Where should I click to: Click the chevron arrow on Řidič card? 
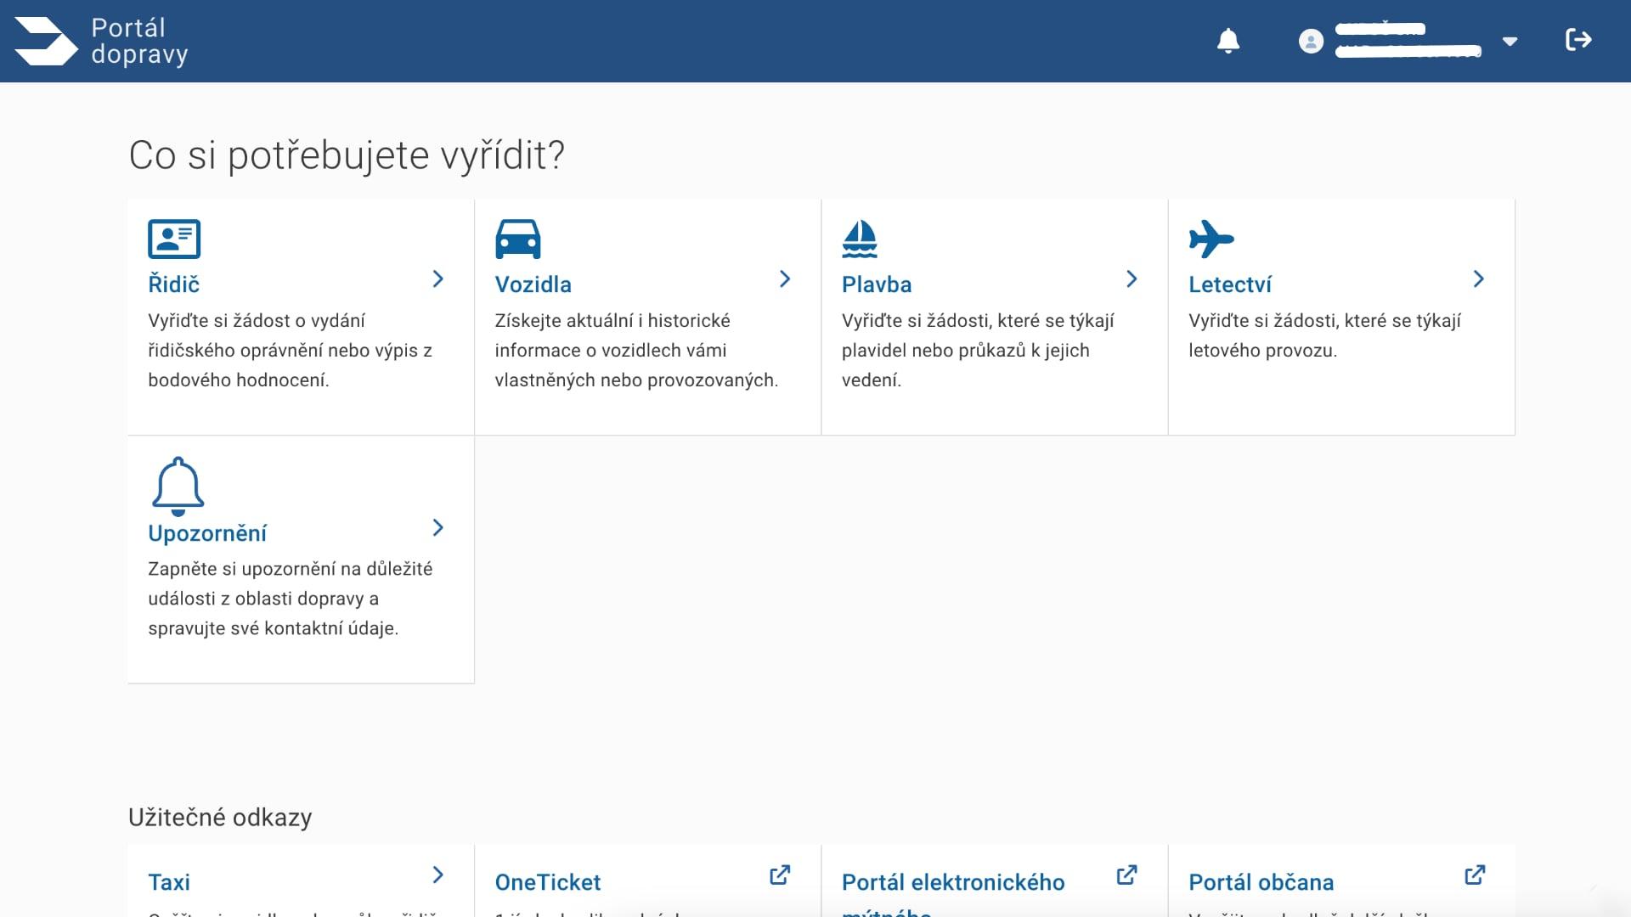tap(438, 278)
